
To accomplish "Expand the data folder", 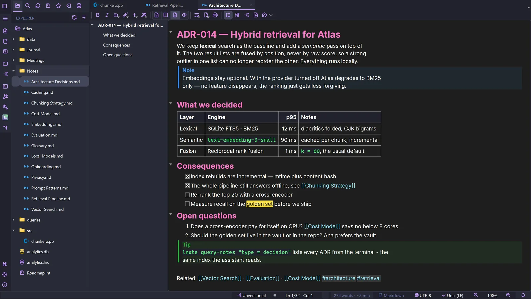I will 13,39.
